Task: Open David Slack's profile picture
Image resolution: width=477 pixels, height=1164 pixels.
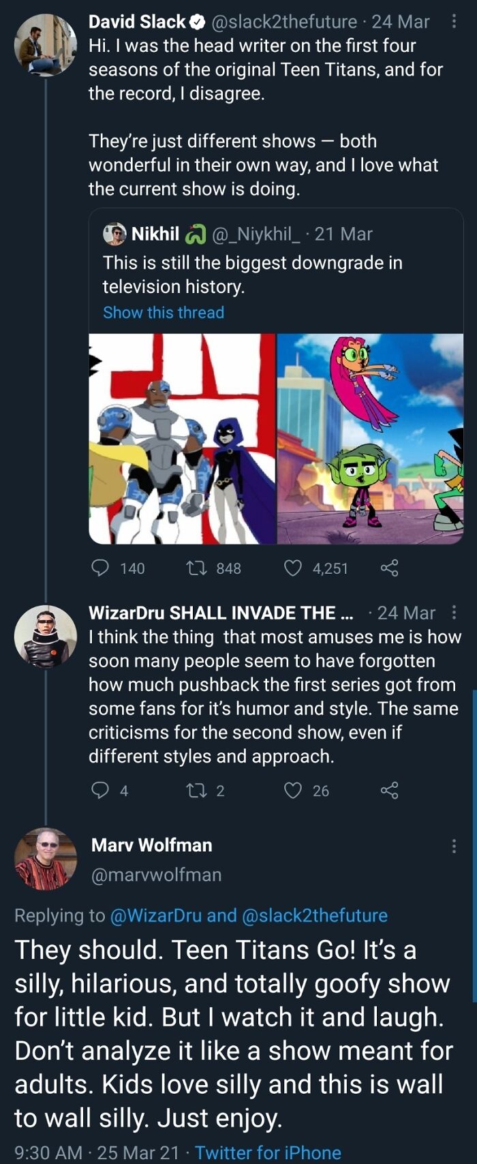Action: pos(46,44)
